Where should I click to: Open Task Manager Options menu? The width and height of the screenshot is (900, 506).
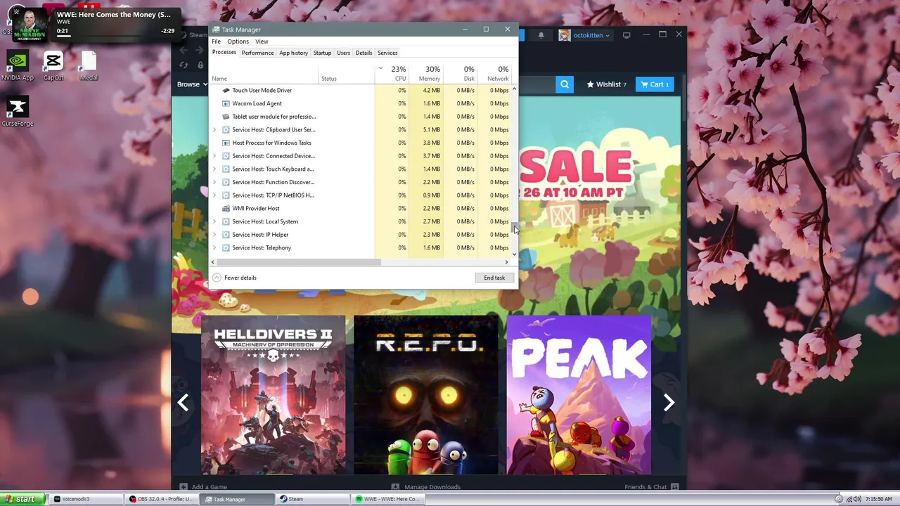pos(238,41)
